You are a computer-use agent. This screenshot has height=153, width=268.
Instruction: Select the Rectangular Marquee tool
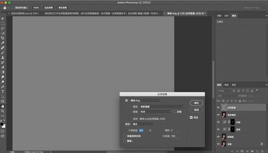(x=3, y=23)
